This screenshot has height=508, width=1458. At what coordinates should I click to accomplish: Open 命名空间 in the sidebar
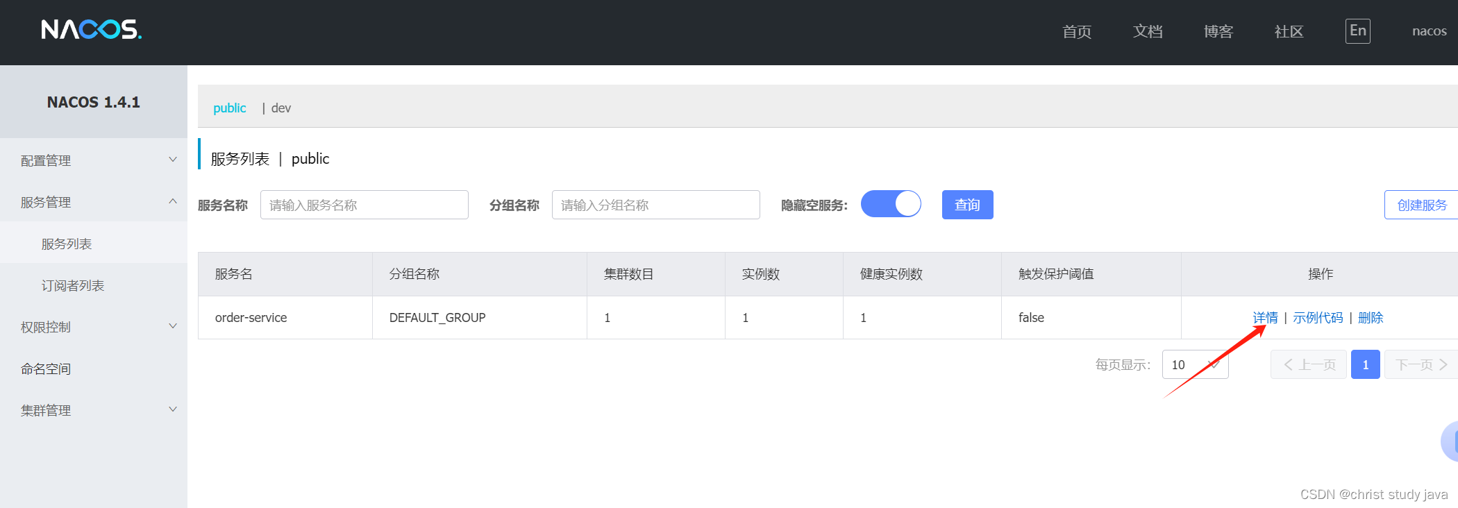coord(94,369)
